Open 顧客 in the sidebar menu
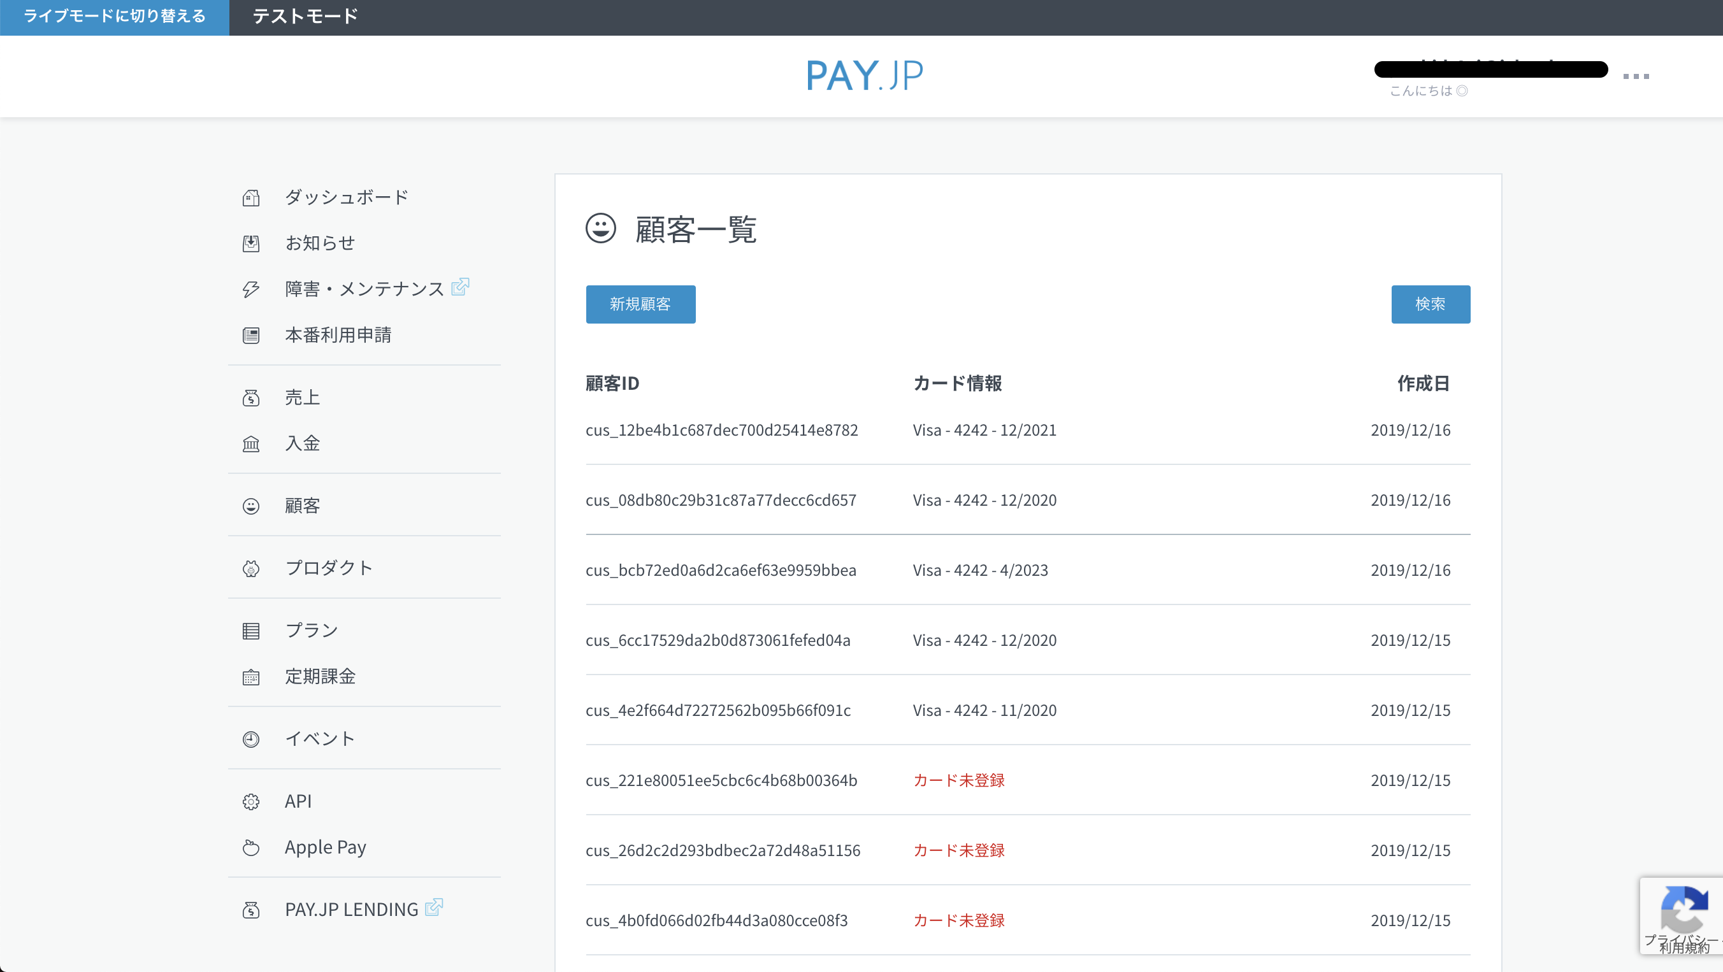 coord(302,506)
